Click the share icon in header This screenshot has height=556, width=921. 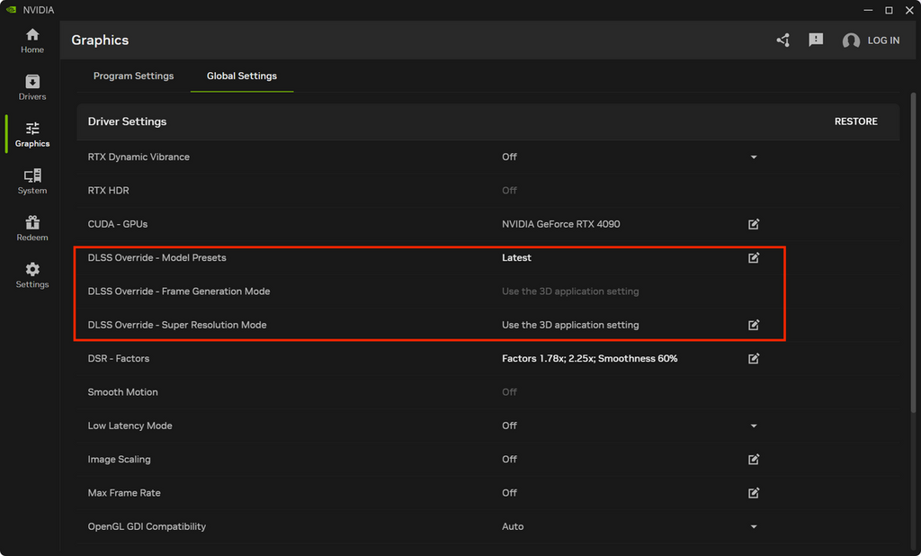[x=783, y=40]
